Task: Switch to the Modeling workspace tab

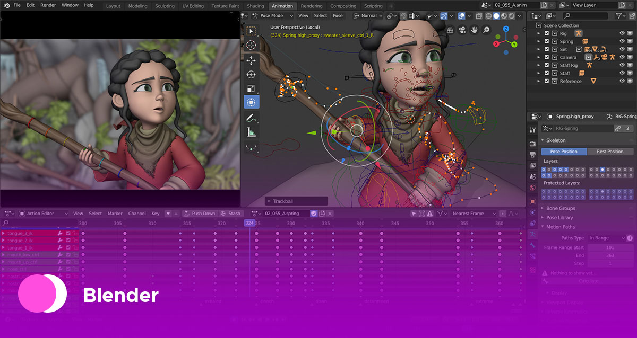Action: tap(138, 6)
